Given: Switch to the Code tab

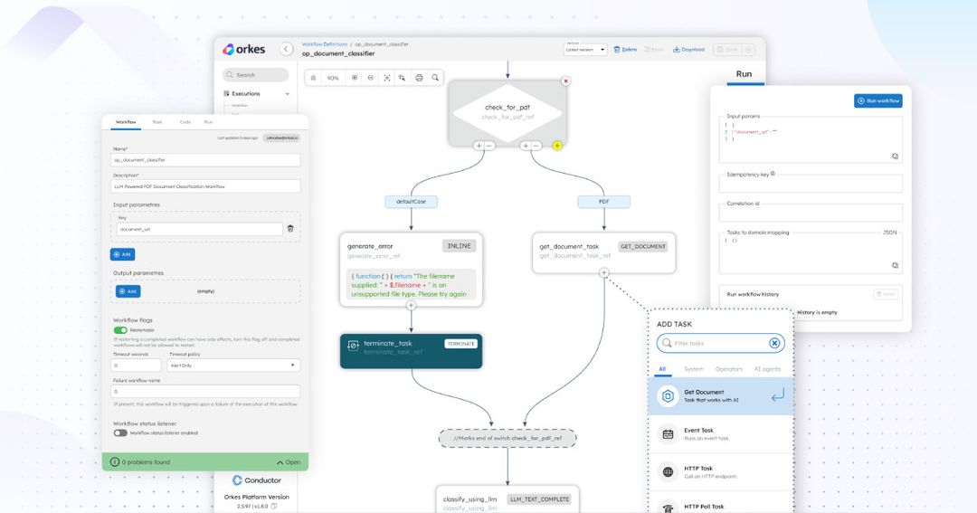Looking at the screenshot, I should pyautogui.click(x=185, y=122).
